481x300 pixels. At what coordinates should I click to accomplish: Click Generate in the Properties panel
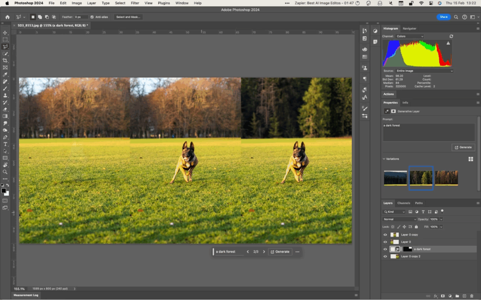coord(463,147)
